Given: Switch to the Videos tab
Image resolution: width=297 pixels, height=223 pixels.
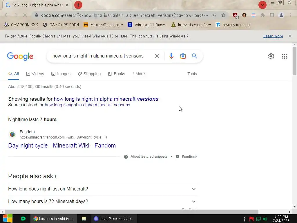Looking at the screenshot, I should pos(35,74).
